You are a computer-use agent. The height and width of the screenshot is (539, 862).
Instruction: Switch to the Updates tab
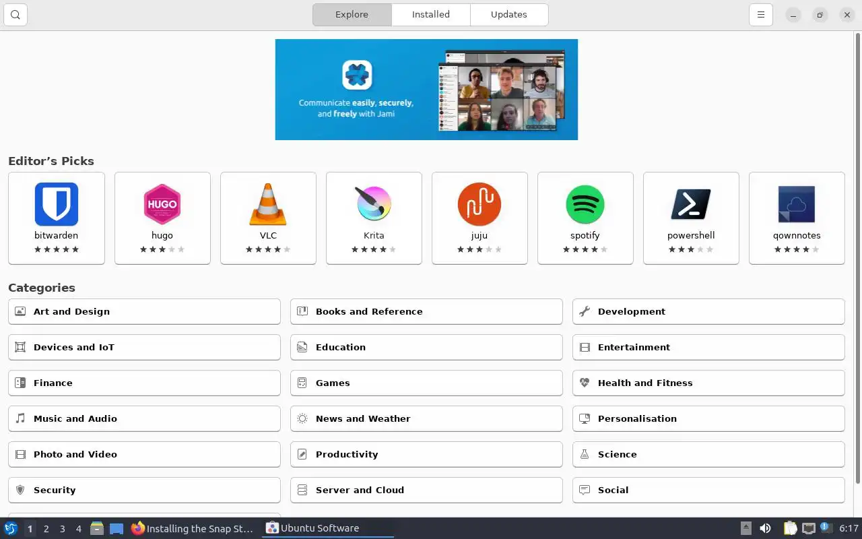coord(509,15)
